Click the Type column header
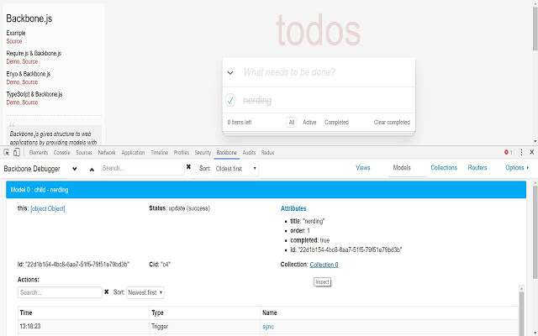The image size is (538, 336). (x=157, y=312)
